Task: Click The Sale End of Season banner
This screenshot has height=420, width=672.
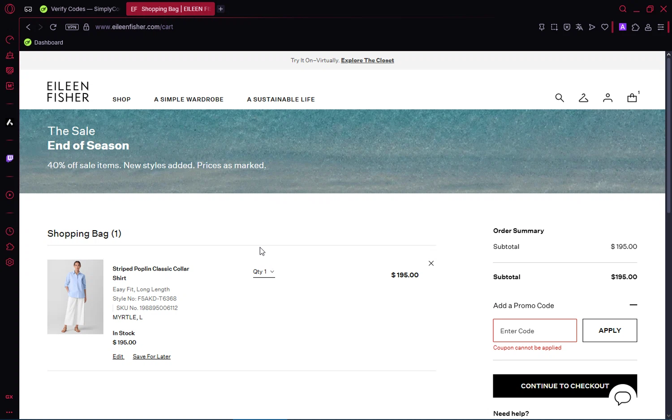Action: [x=342, y=151]
